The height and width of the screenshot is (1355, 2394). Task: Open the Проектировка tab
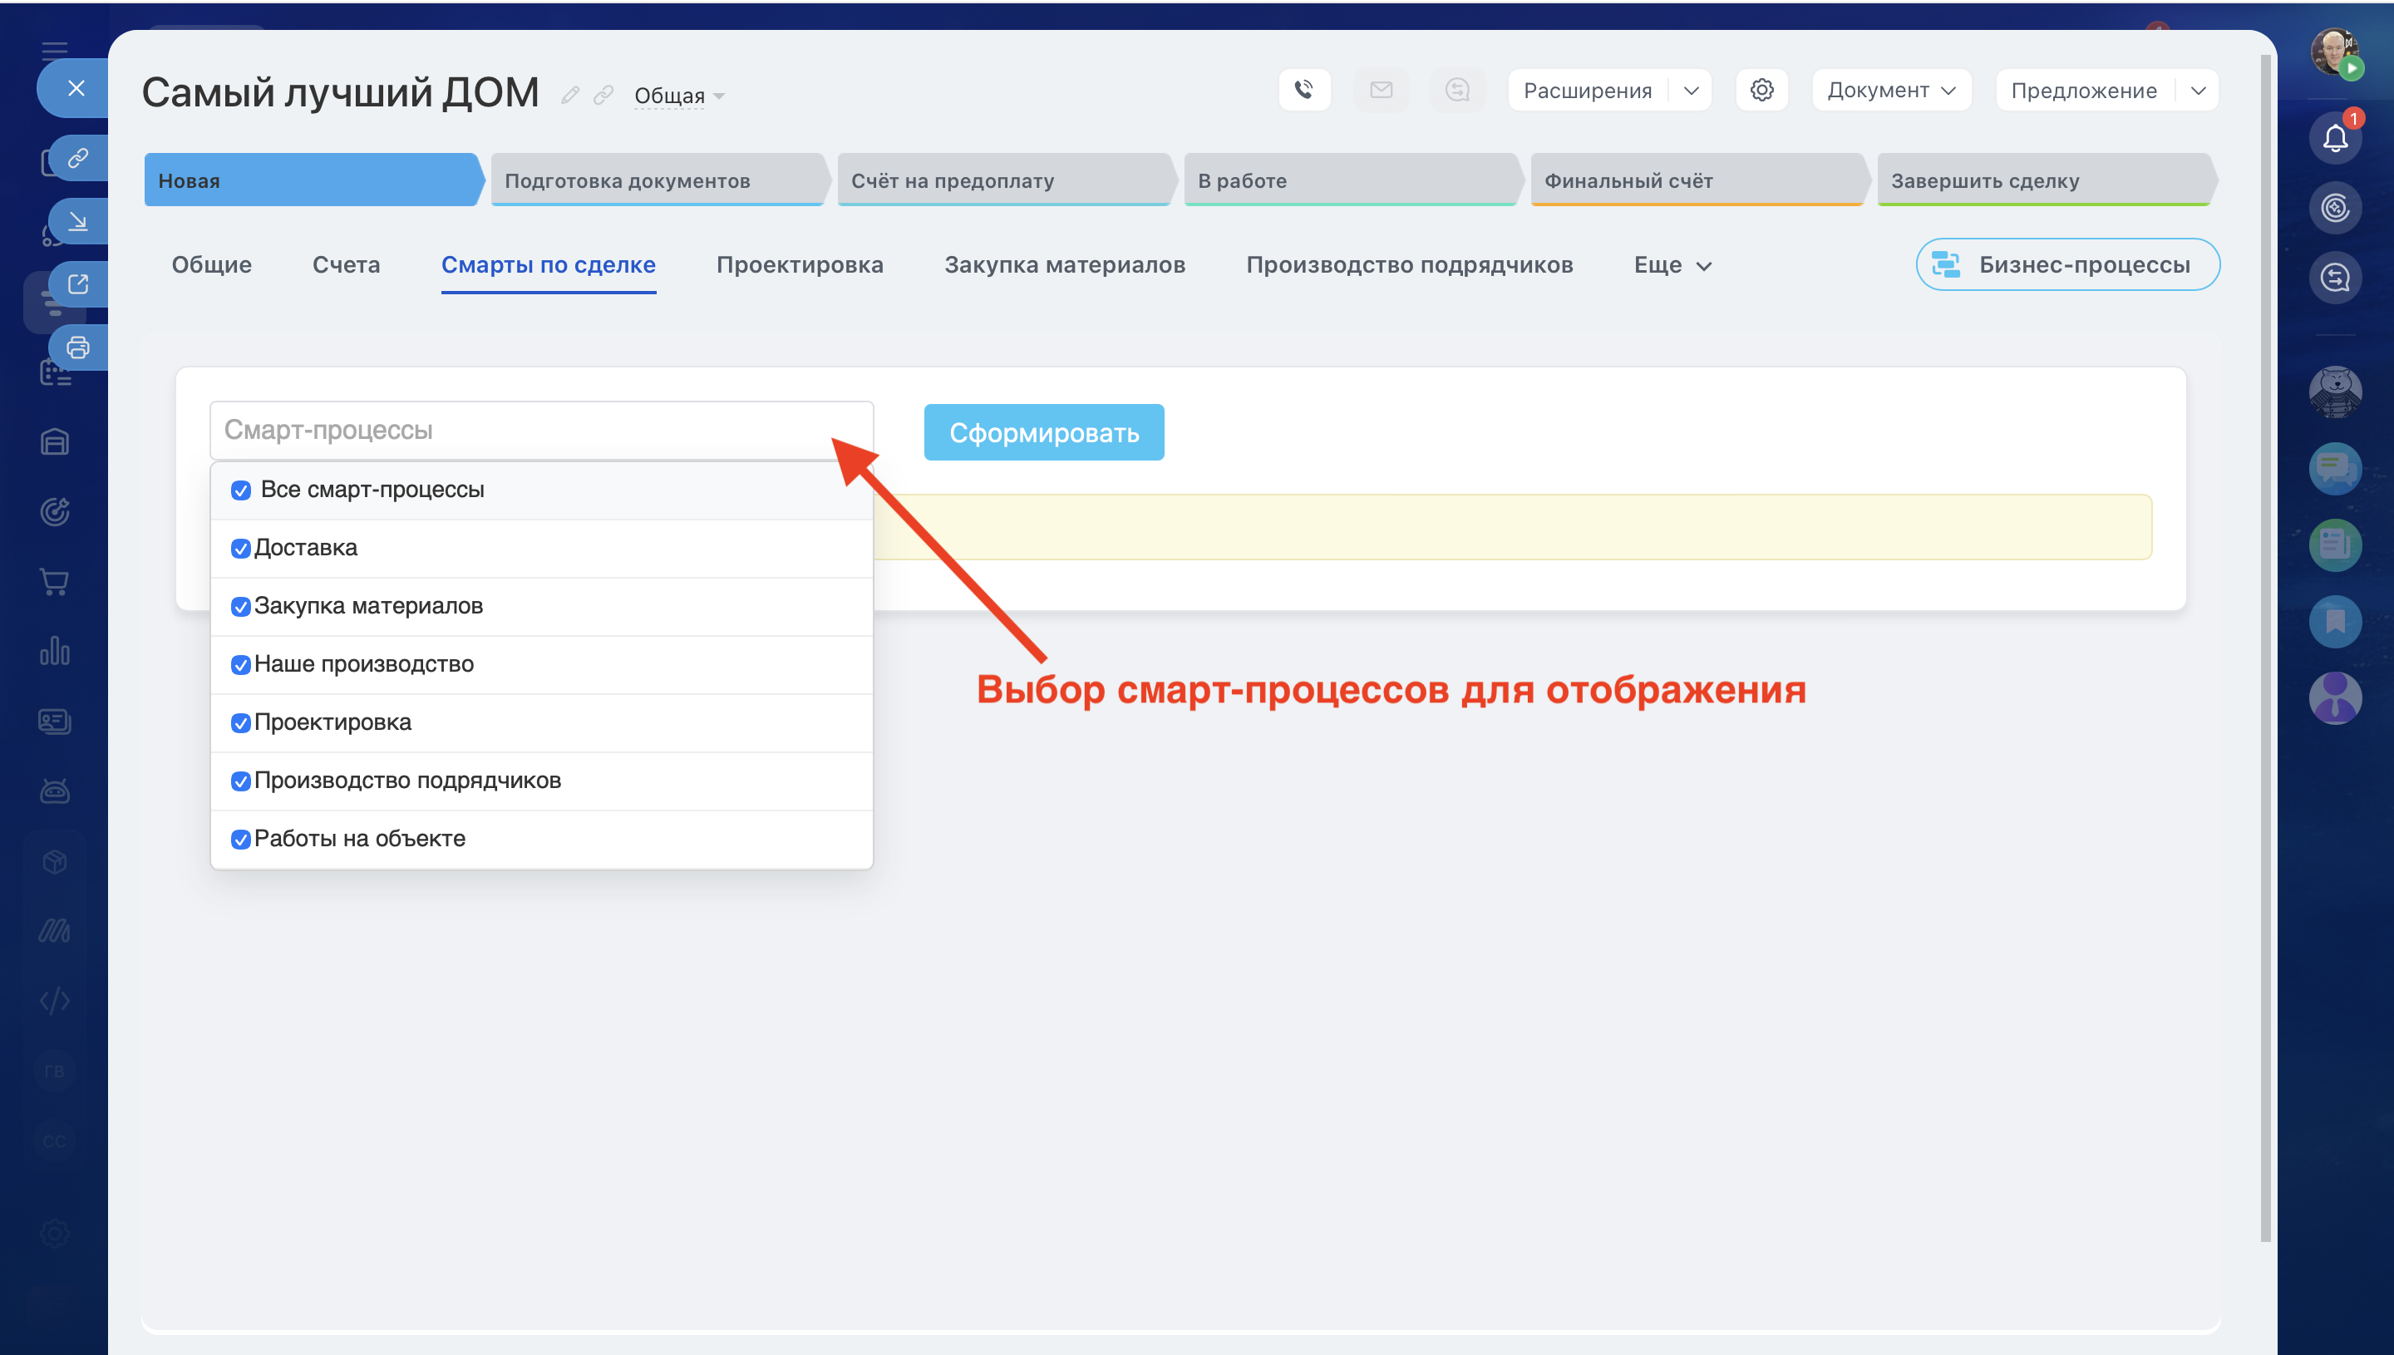pyautogui.click(x=799, y=265)
